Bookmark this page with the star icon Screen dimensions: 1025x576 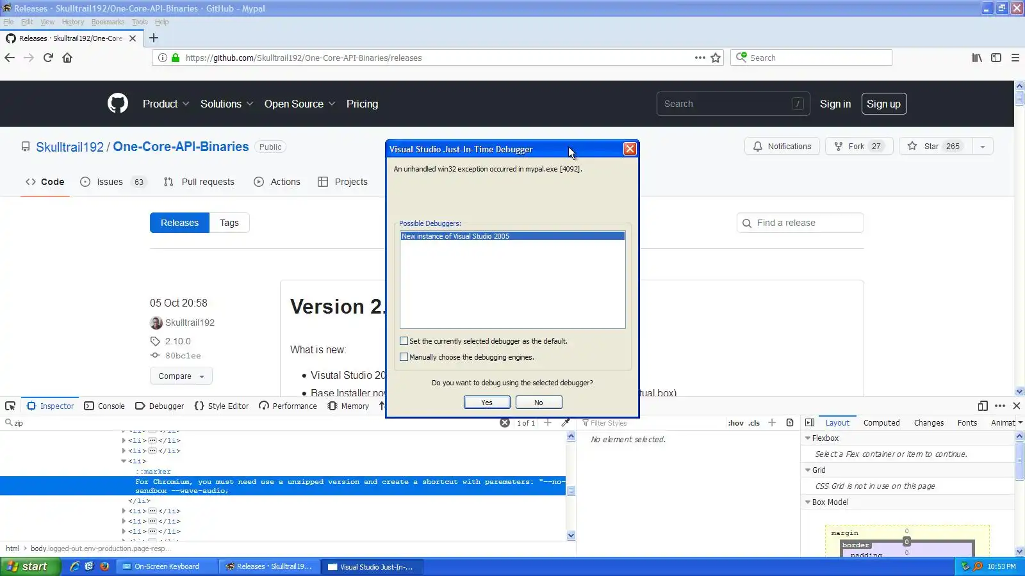point(716,58)
